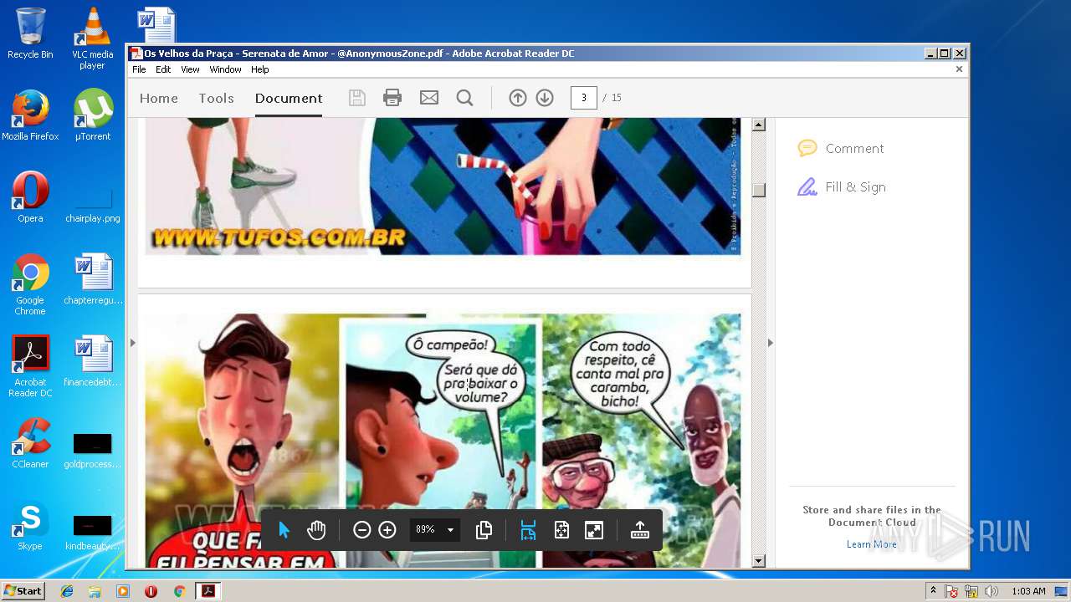Choose the Selection arrow tool

pyautogui.click(x=284, y=530)
